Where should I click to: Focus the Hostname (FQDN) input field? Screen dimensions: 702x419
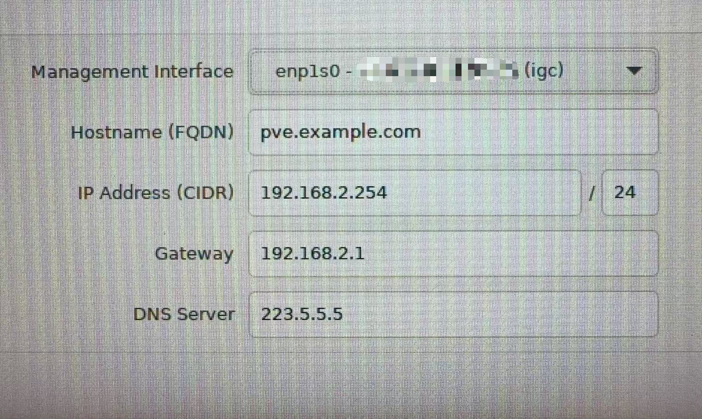453,132
